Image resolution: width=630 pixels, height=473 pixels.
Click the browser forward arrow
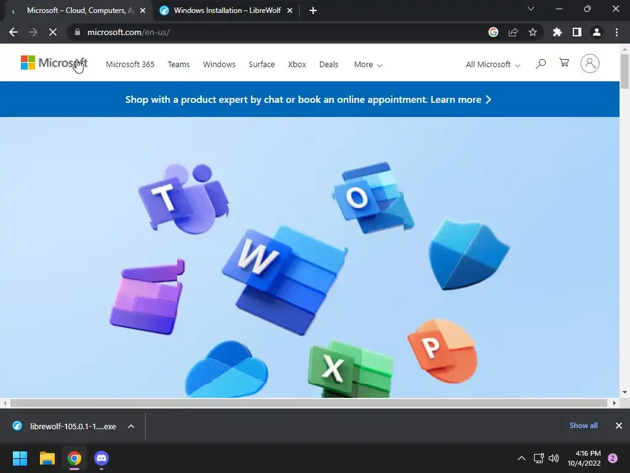[33, 32]
